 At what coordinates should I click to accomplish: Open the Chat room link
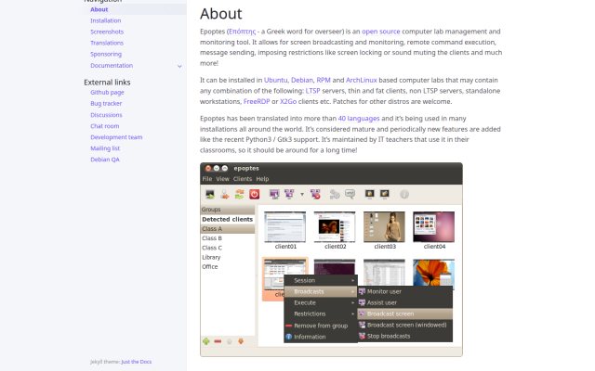point(105,126)
